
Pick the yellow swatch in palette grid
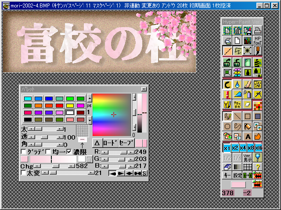coord(69,105)
